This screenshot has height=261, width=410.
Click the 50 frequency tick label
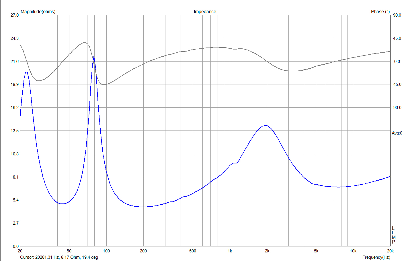tap(69, 251)
